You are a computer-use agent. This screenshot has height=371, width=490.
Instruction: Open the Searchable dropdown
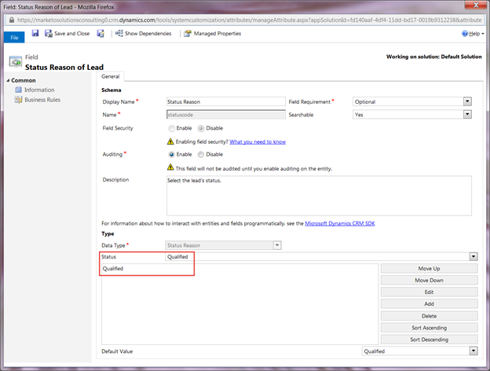tap(412, 115)
